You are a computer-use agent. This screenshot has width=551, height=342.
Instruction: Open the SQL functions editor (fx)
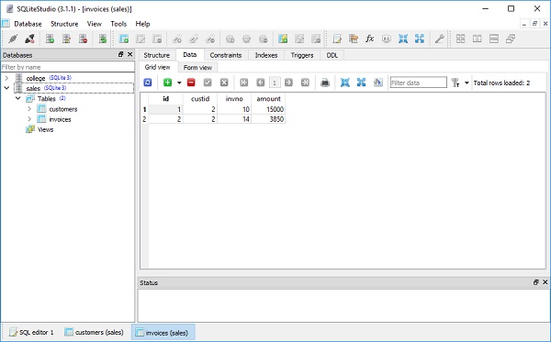(370, 39)
